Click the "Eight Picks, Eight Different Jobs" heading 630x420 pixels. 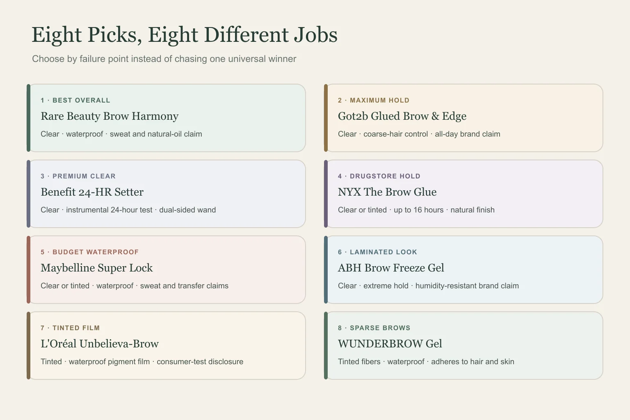pyautogui.click(x=185, y=35)
